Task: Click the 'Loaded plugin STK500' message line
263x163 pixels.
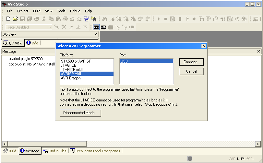Action: (26, 59)
